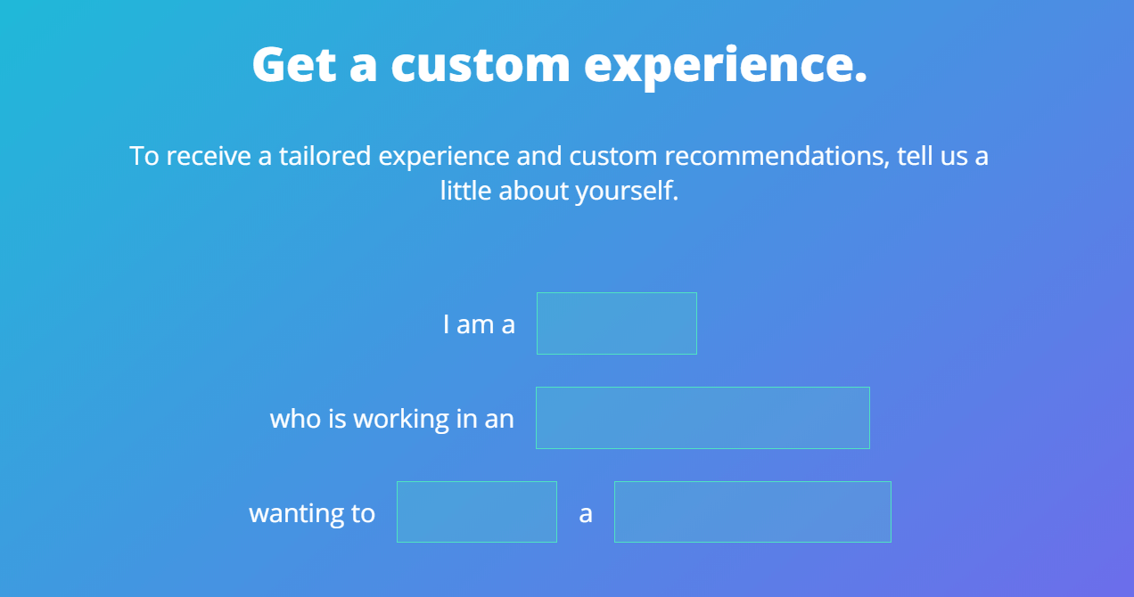Select the industry field beside "working in an"
The image size is (1134, 597).
[x=703, y=418]
